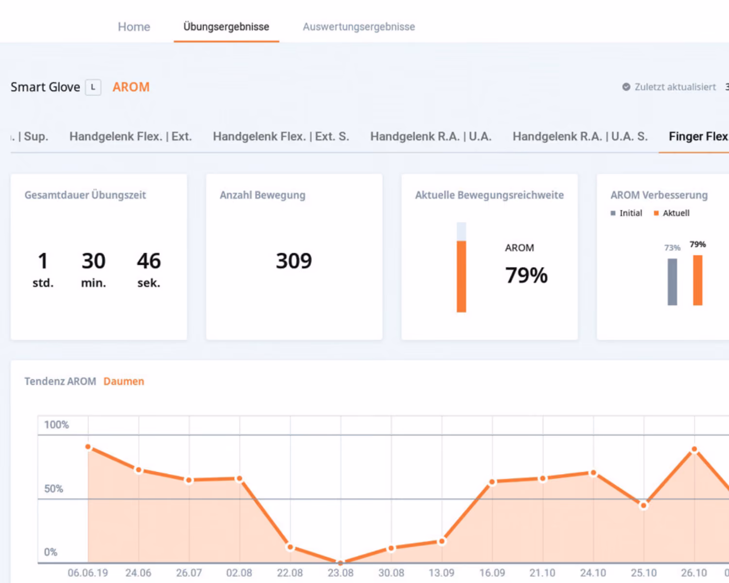729x583 pixels.
Task: Click the L hand side badge
Action: pos(93,87)
